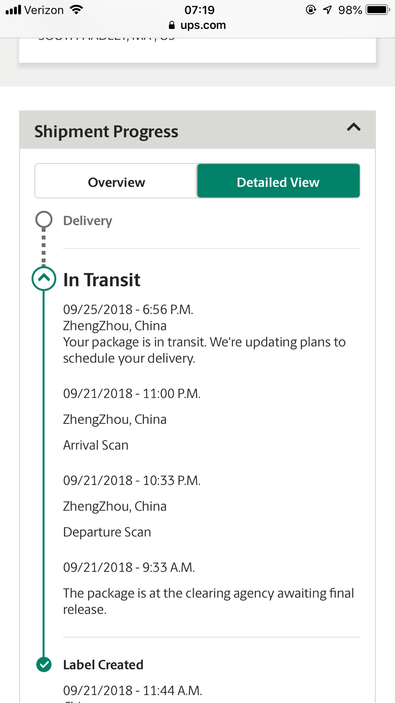This screenshot has width=395, height=703.
Task: Tap the battery indicator icon
Action: click(x=378, y=10)
